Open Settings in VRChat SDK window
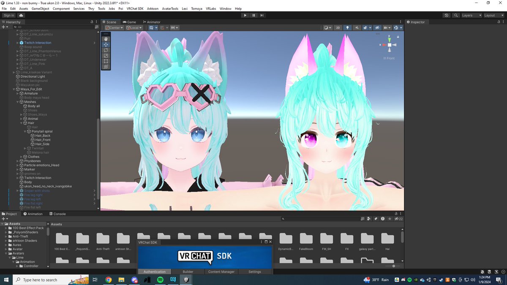This screenshot has width=507, height=285. (255, 271)
